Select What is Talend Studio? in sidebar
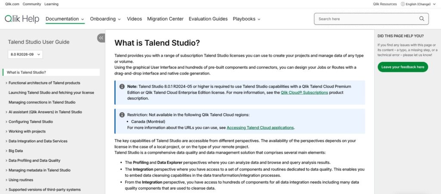Screen dimensions: 441x194 coord(51,72)
